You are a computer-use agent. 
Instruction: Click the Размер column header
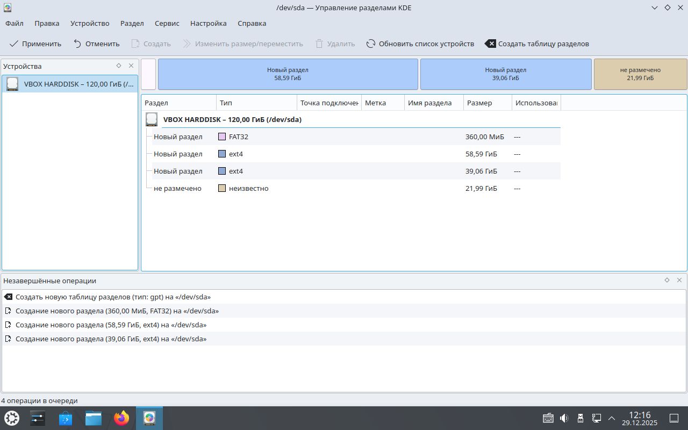(x=488, y=103)
